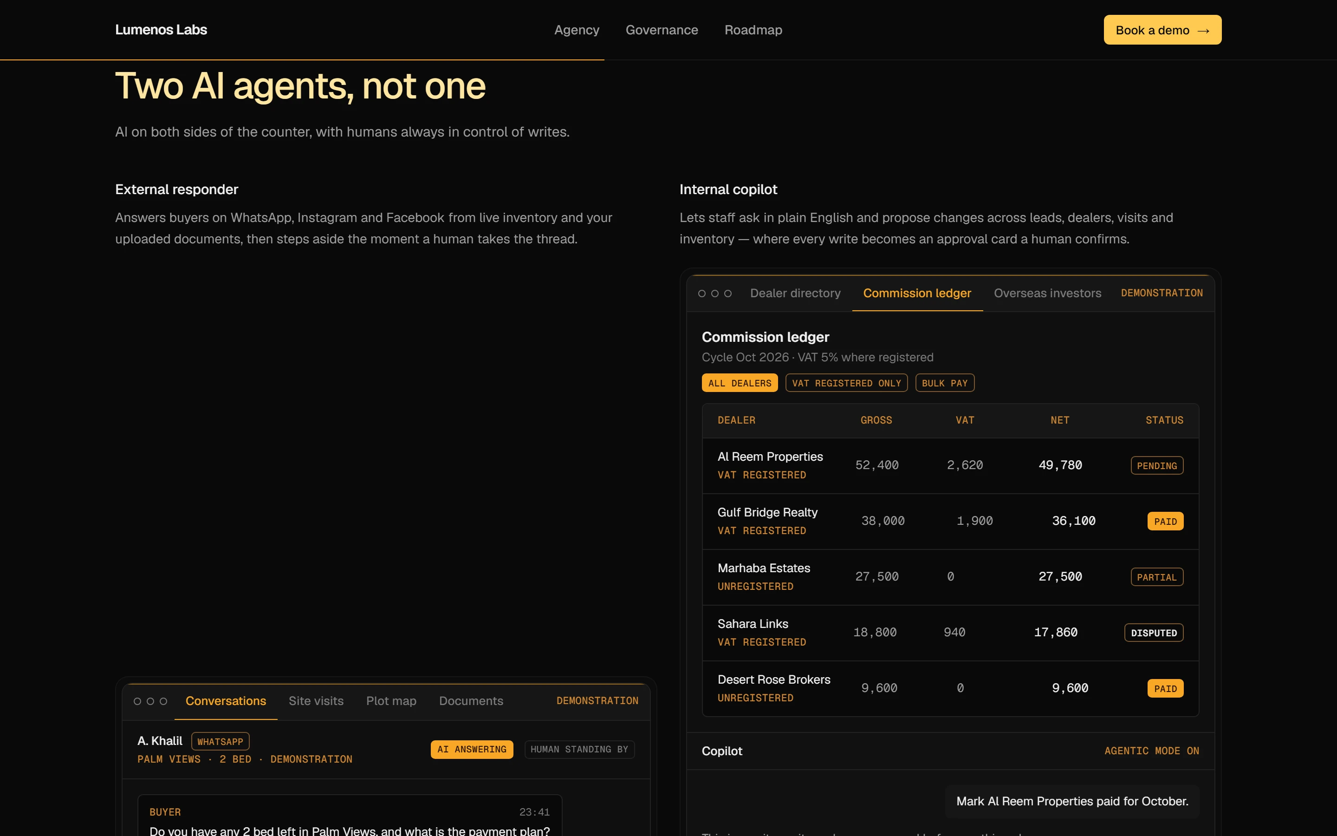Switch to the Dealer directory tab
The image size is (1337, 836).
(x=795, y=293)
